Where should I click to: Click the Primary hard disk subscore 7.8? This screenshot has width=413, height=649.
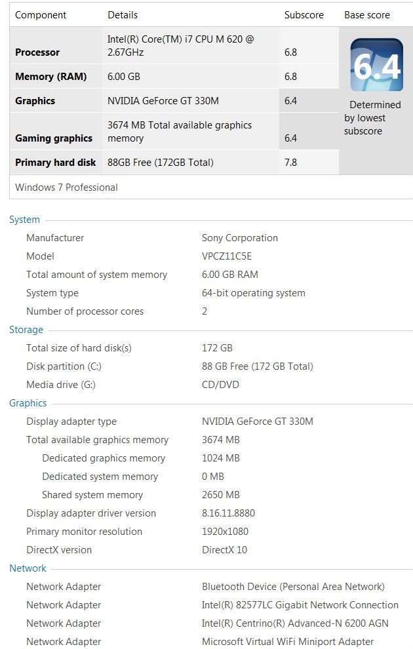pyautogui.click(x=290, y=163)
